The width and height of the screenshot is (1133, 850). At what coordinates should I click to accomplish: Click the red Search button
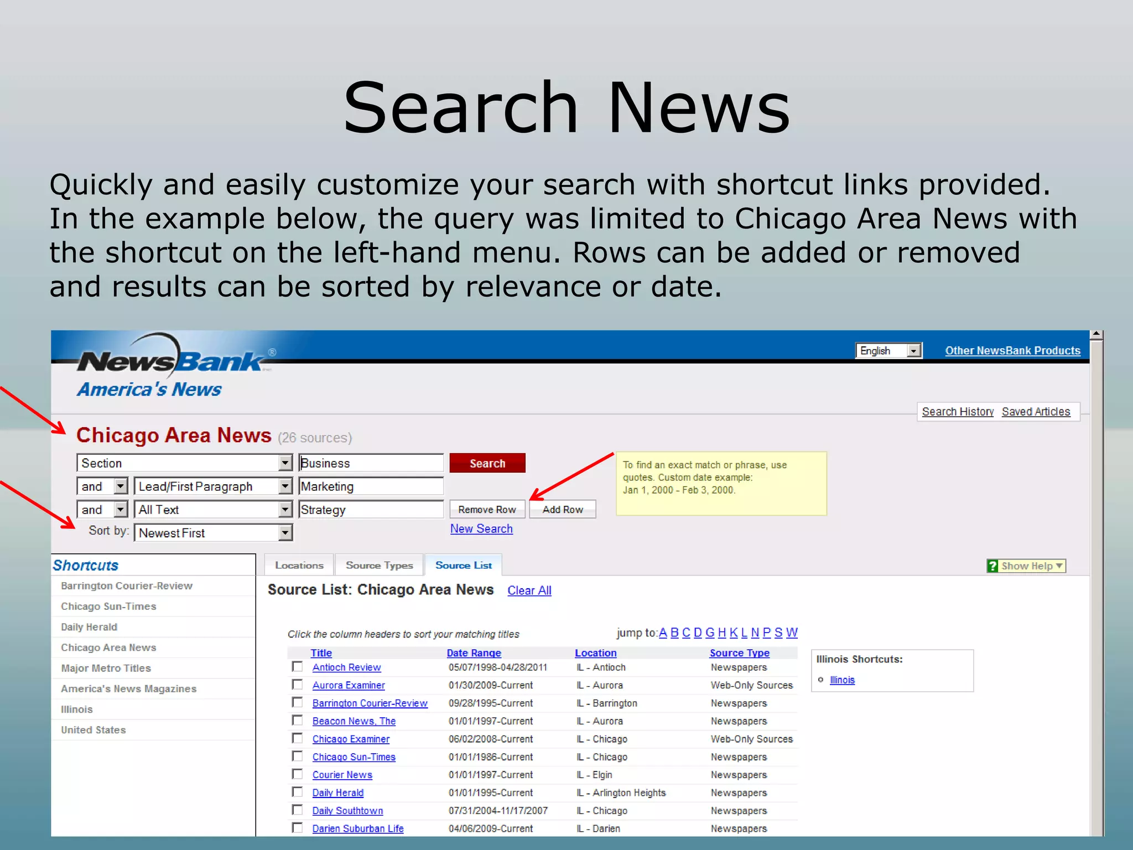click(487, 463)
